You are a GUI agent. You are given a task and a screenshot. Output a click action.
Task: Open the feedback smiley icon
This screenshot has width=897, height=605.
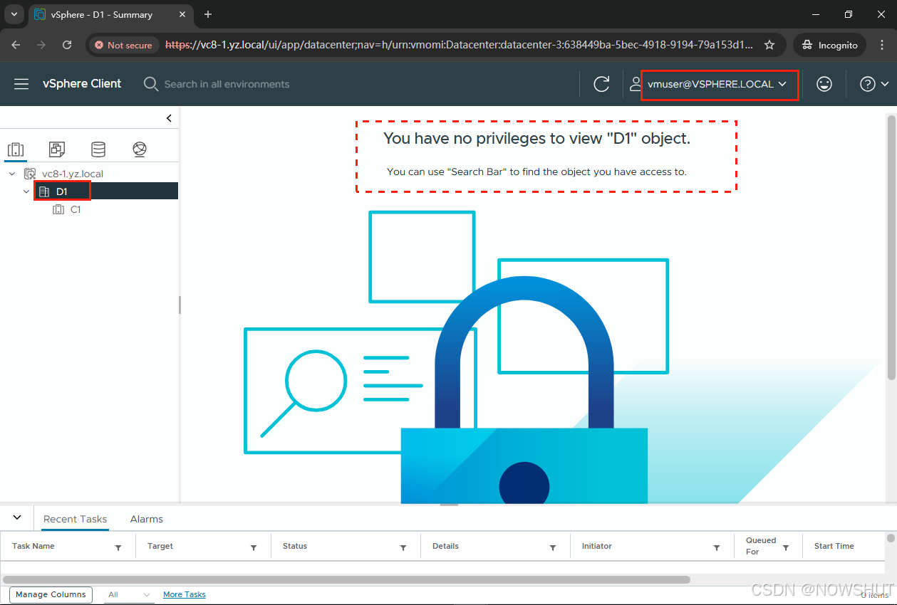point(824,84)
